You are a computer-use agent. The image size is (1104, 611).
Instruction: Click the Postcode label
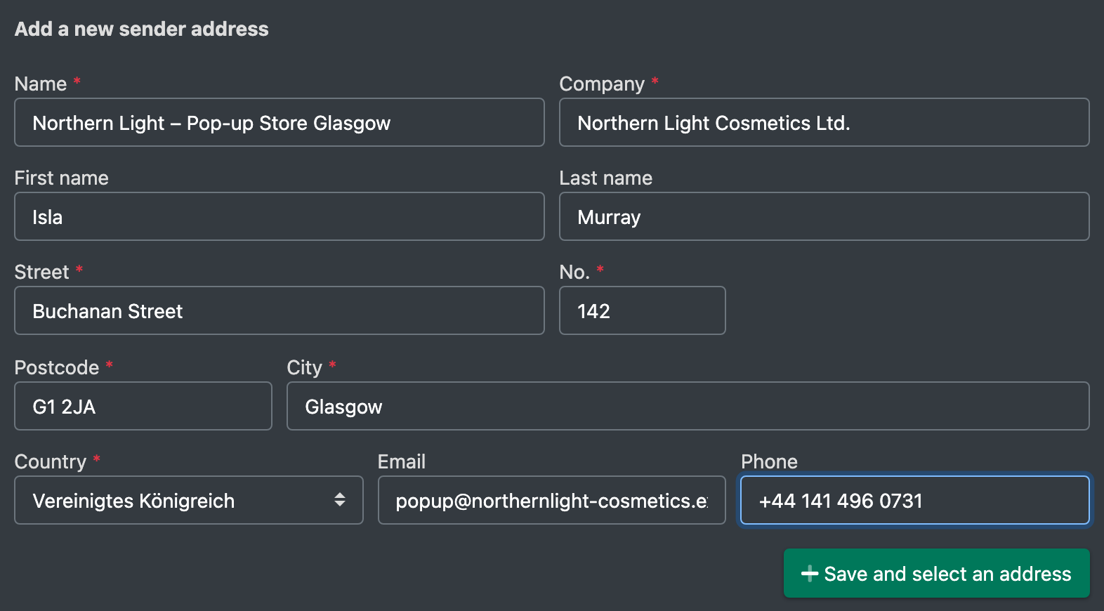click(x=57, y=367)
